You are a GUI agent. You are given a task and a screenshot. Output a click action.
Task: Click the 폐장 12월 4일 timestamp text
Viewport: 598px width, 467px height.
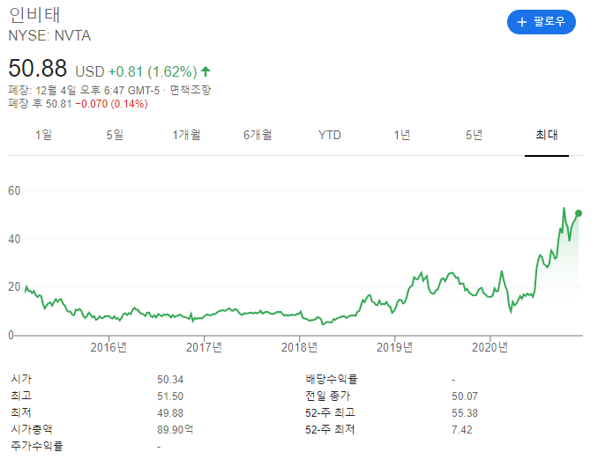click(84, 91)
